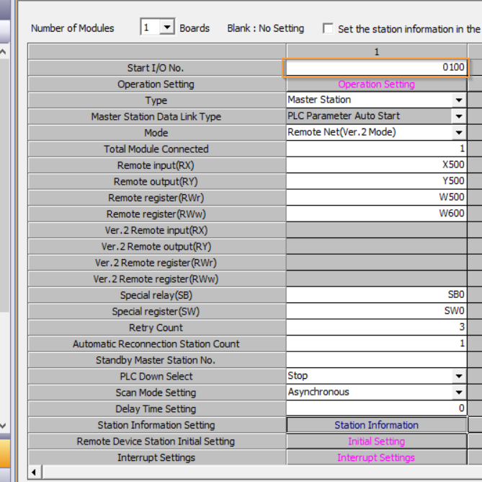Expand the Scan Mode Setting dropdown

(x=459, y=393)
